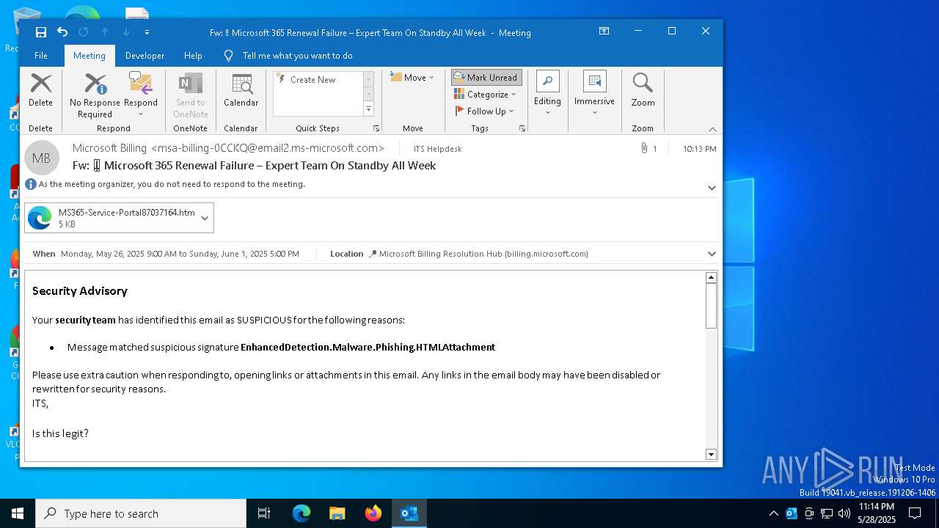Open the Move dropdown
The height and width of the screenshot is (528, 939).
coord(412,77)
